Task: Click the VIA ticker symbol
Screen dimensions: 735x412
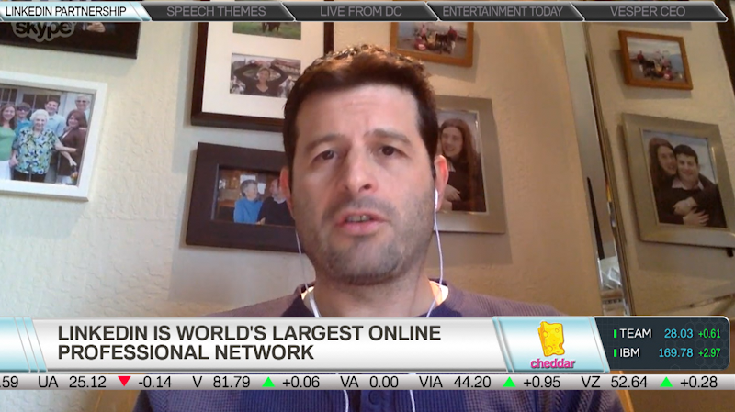Action: click(430, 382)
